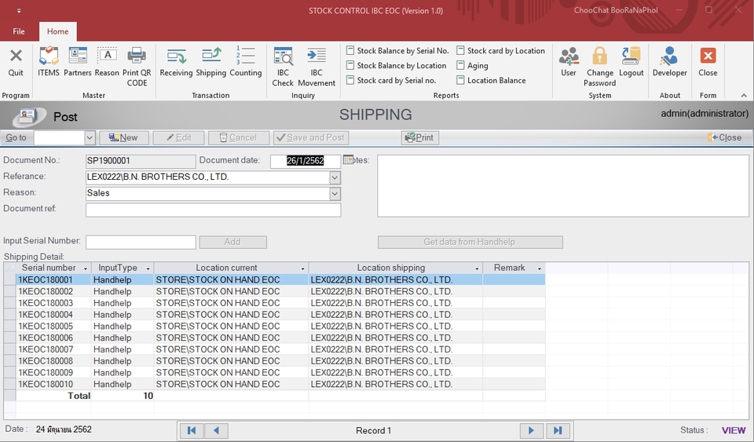754x442 pixels.
Task: Open Stock Balance by Location report
Action: tap(396, 65)
